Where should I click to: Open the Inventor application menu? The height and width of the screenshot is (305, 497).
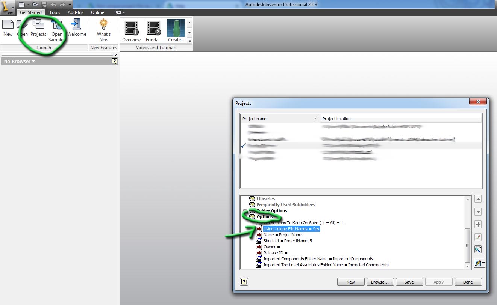(8, 7)
